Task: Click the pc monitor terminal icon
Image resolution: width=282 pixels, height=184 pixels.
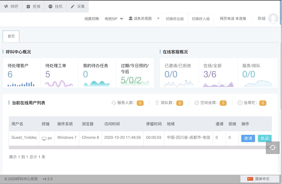Action: tap(44, 138)
